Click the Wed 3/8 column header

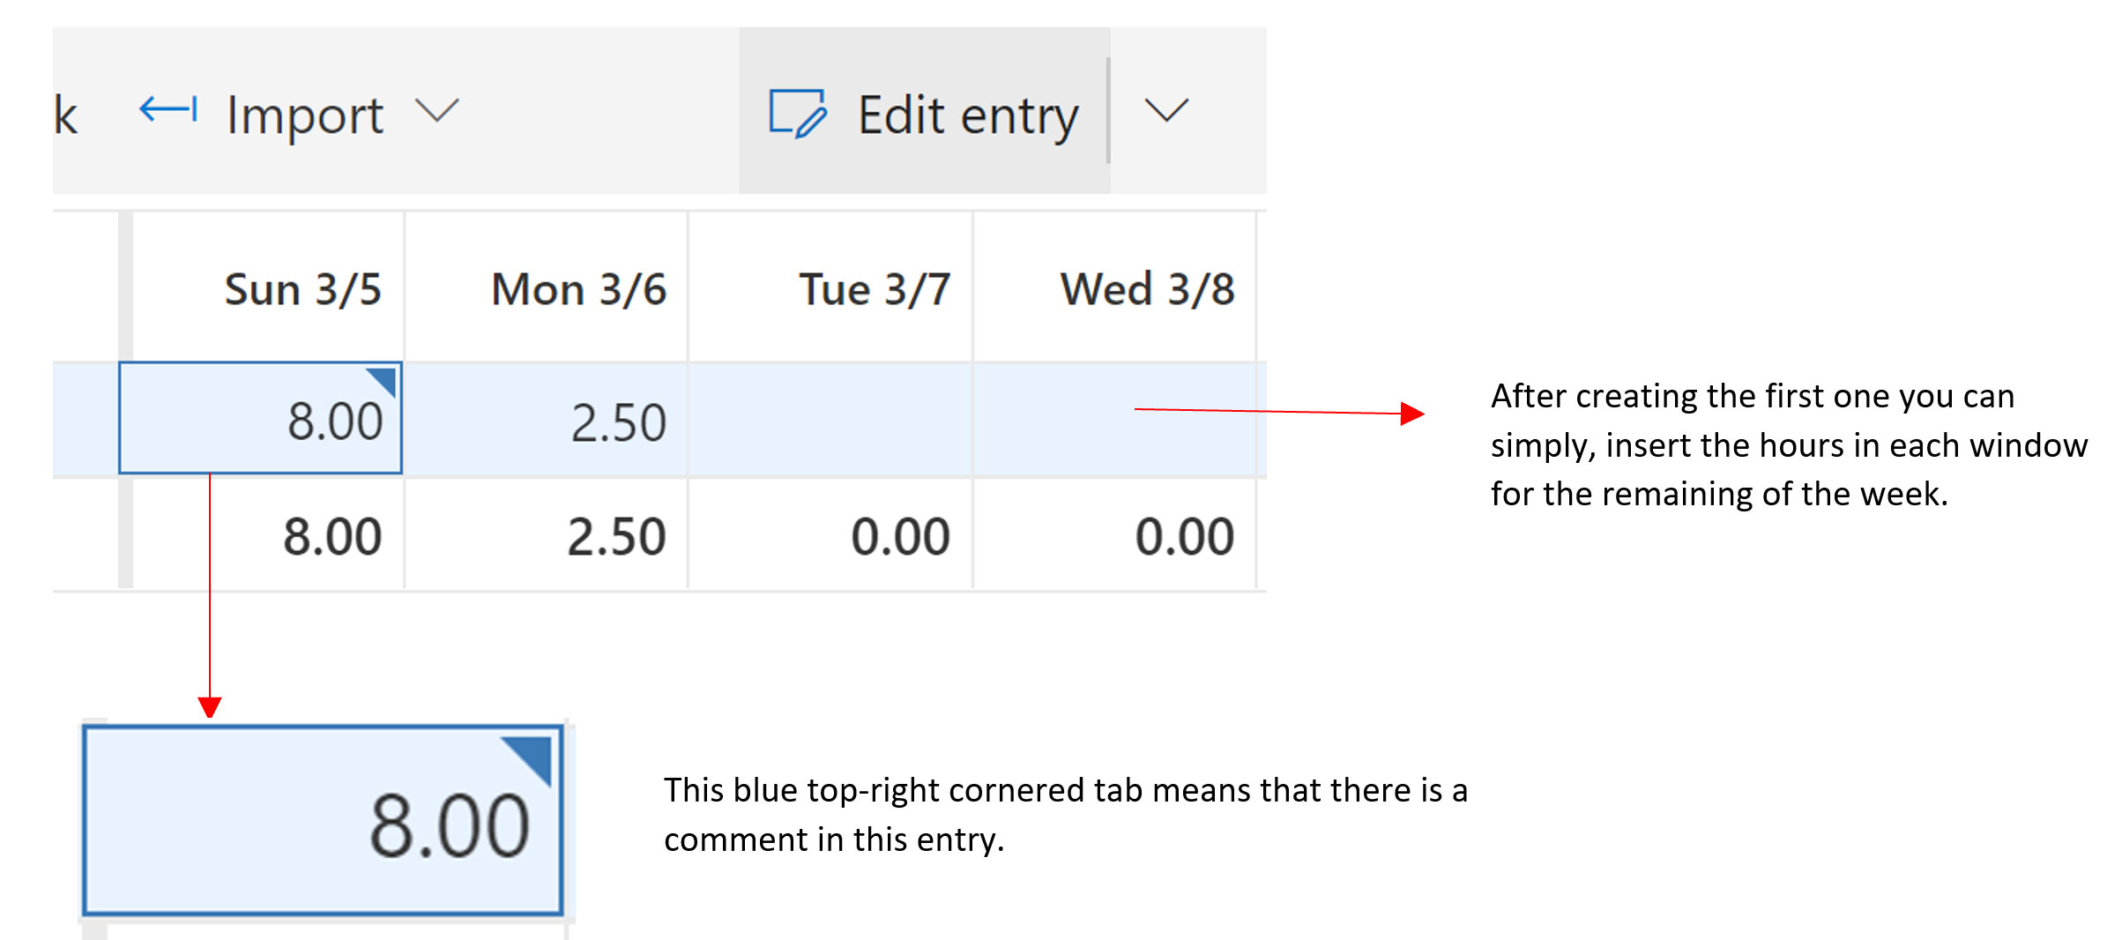pyautogui.click(x=1146, y=287)
